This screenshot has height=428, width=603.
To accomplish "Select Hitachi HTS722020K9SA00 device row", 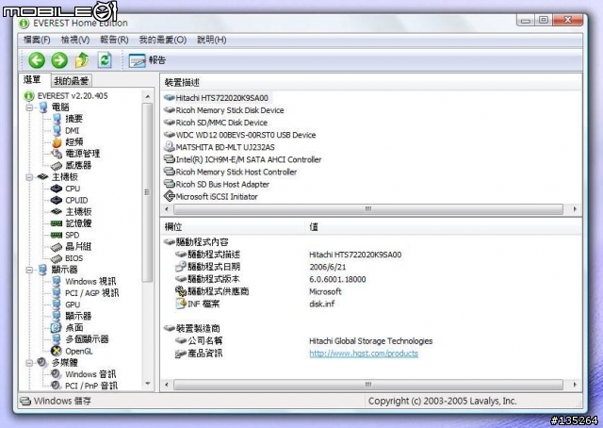I will coord(217,98).
